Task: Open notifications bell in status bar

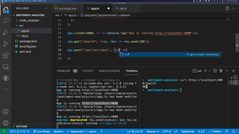Action: point(234,131)
